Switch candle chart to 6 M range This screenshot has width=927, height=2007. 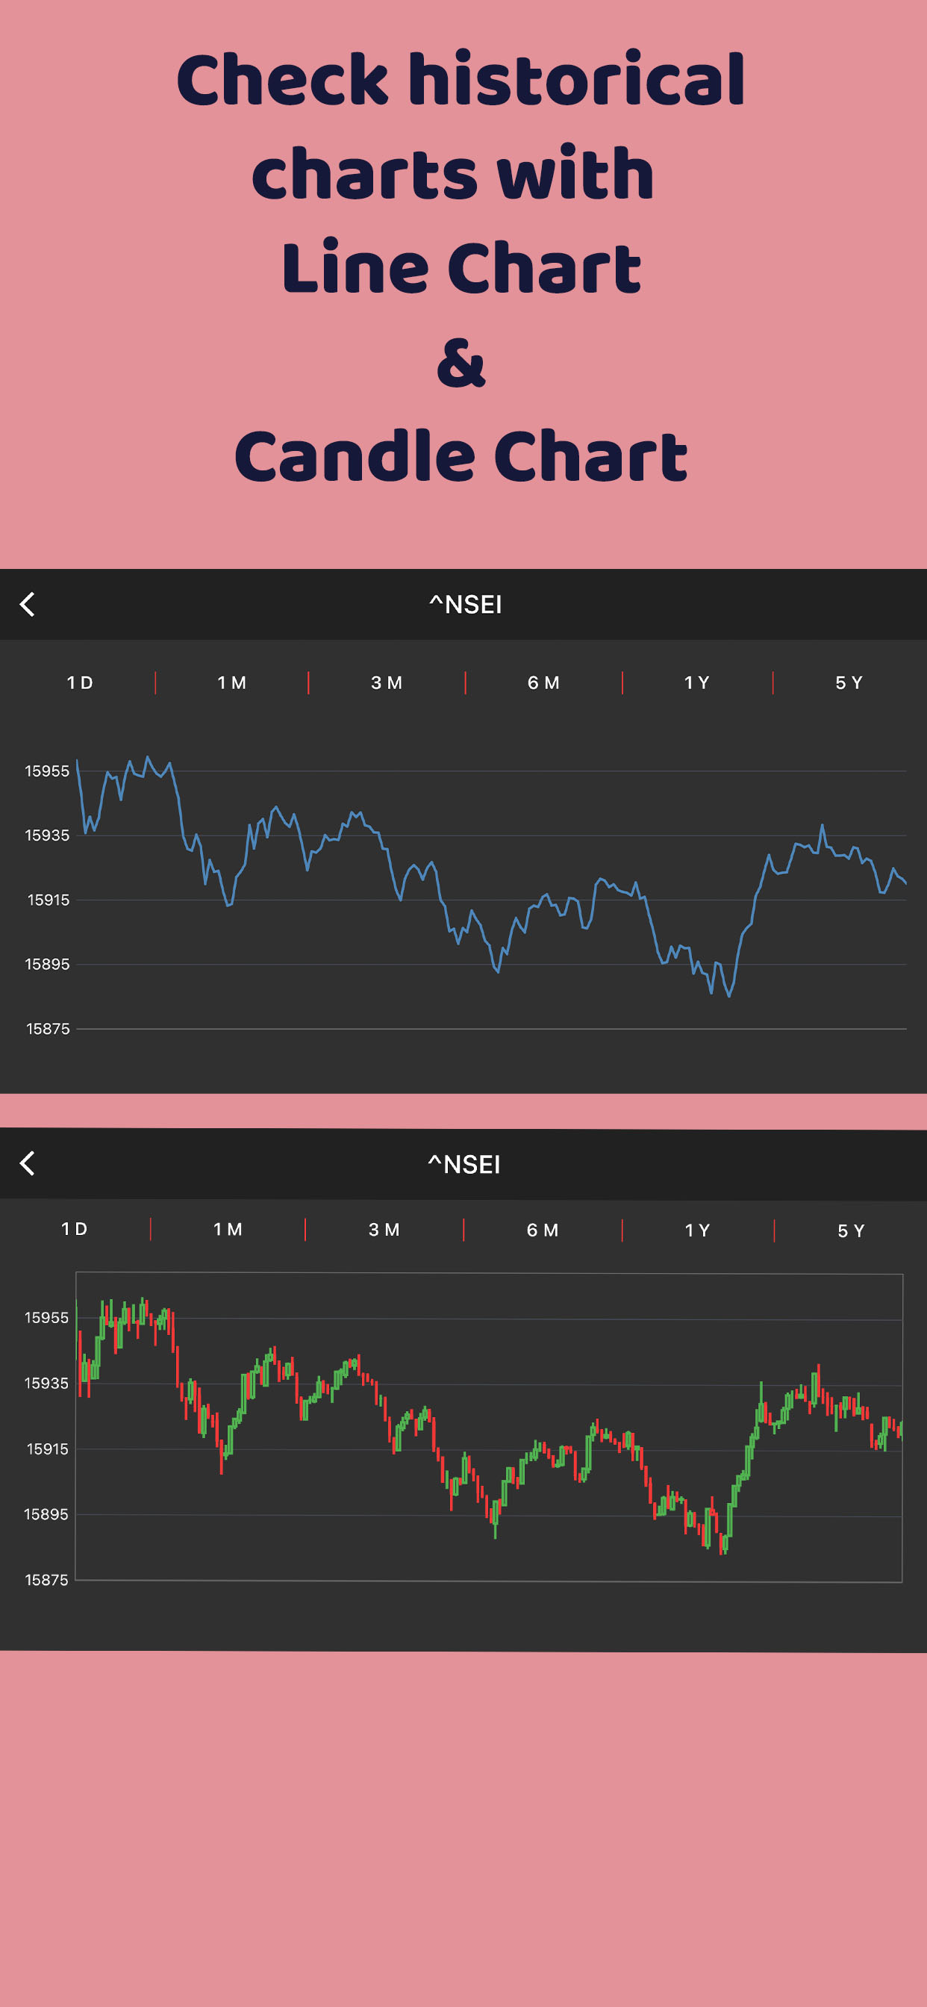543,1230
